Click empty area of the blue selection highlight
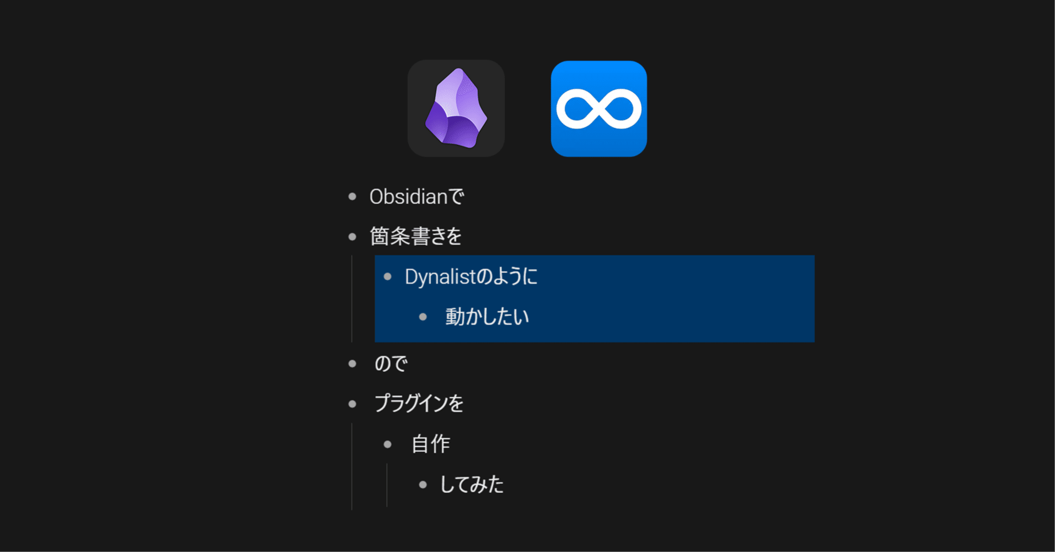Screen dimensions: 1055x552 [x=687, y=299]
